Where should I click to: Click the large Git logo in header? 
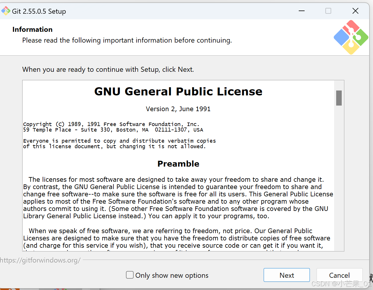351,37
